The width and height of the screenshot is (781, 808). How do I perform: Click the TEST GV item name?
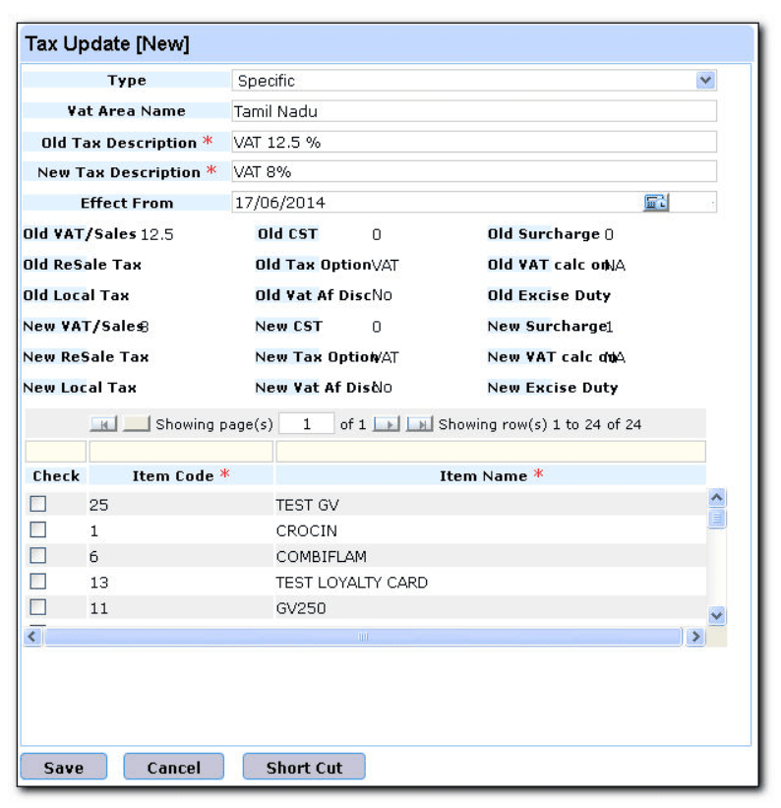(x=308, y=505)
